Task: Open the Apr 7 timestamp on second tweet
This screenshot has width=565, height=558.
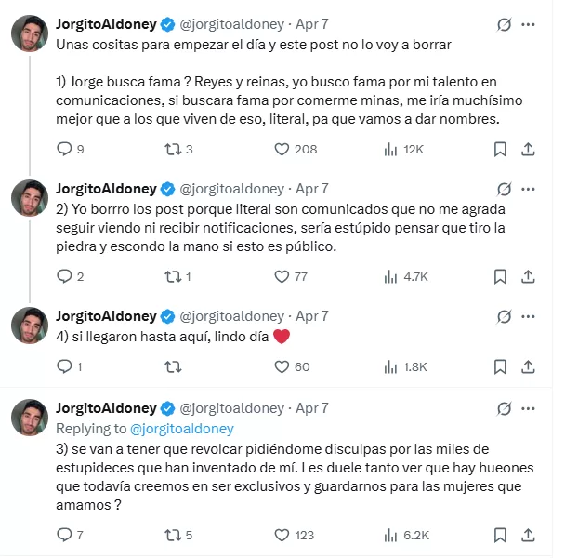Action: click(311, 189)
